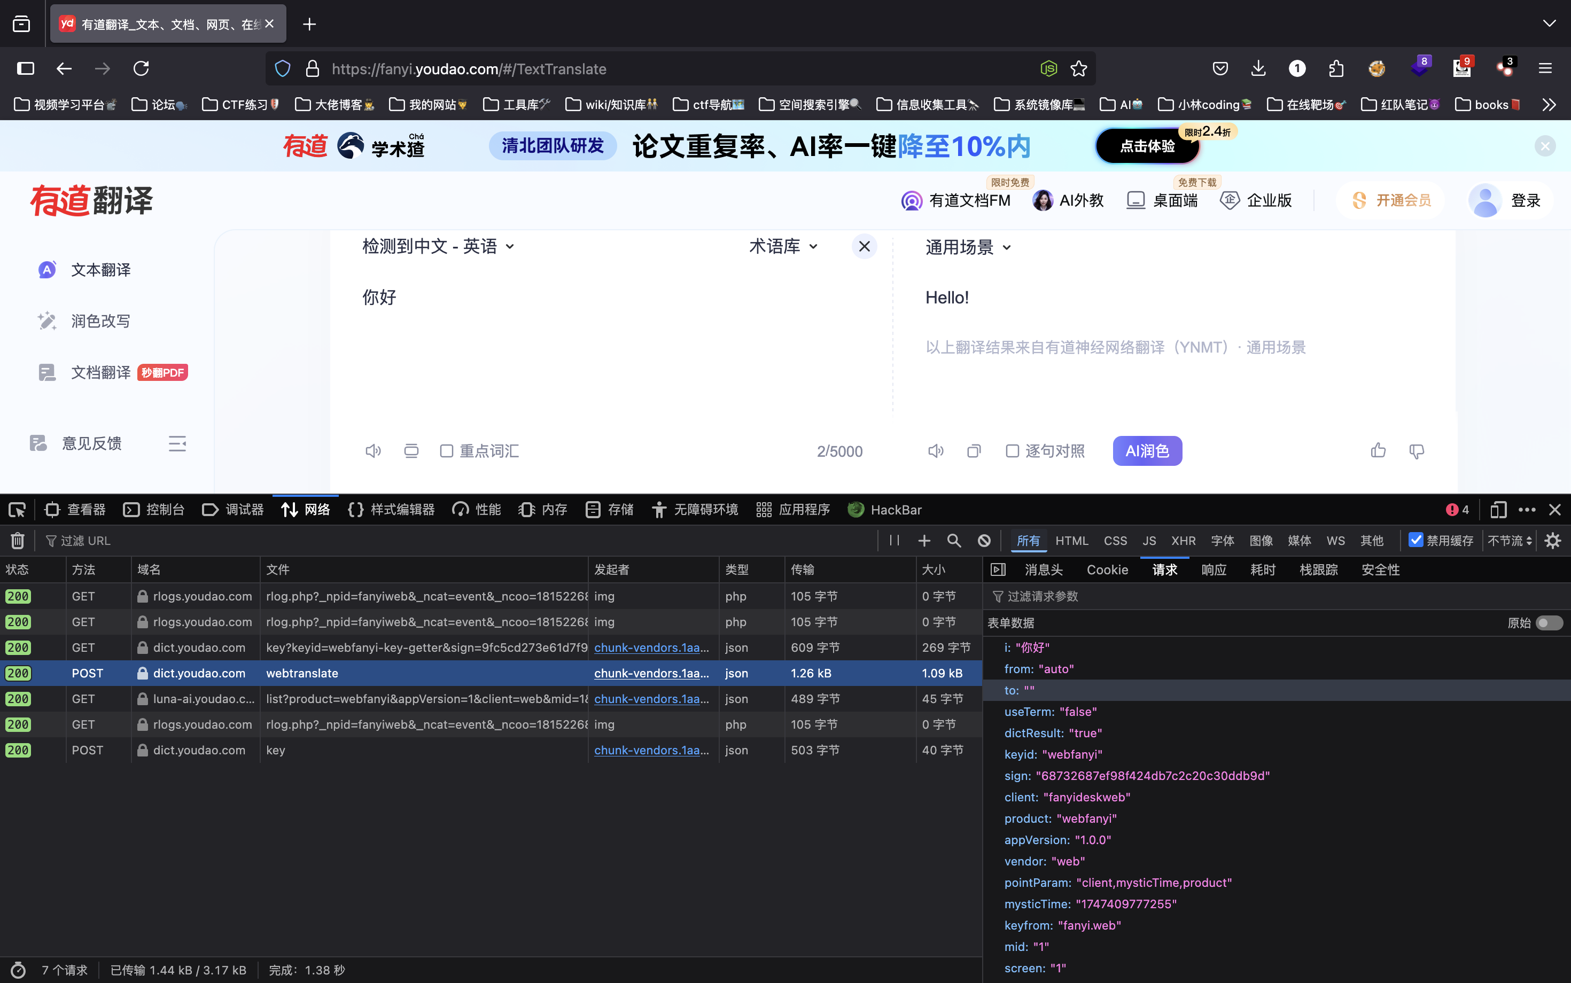
Task: Enable the 逐句对照 checkbox
Action: [x=1013, y=450]
